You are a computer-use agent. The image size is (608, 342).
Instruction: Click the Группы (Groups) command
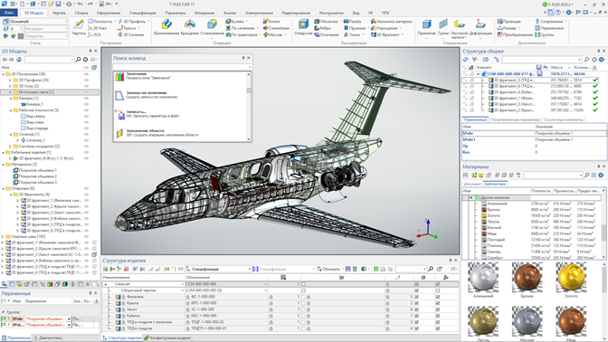(545, 34)
